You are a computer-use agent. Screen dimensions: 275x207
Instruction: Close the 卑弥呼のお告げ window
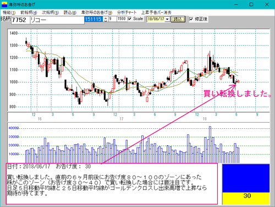pyautogui.click(x=267, y=4)
